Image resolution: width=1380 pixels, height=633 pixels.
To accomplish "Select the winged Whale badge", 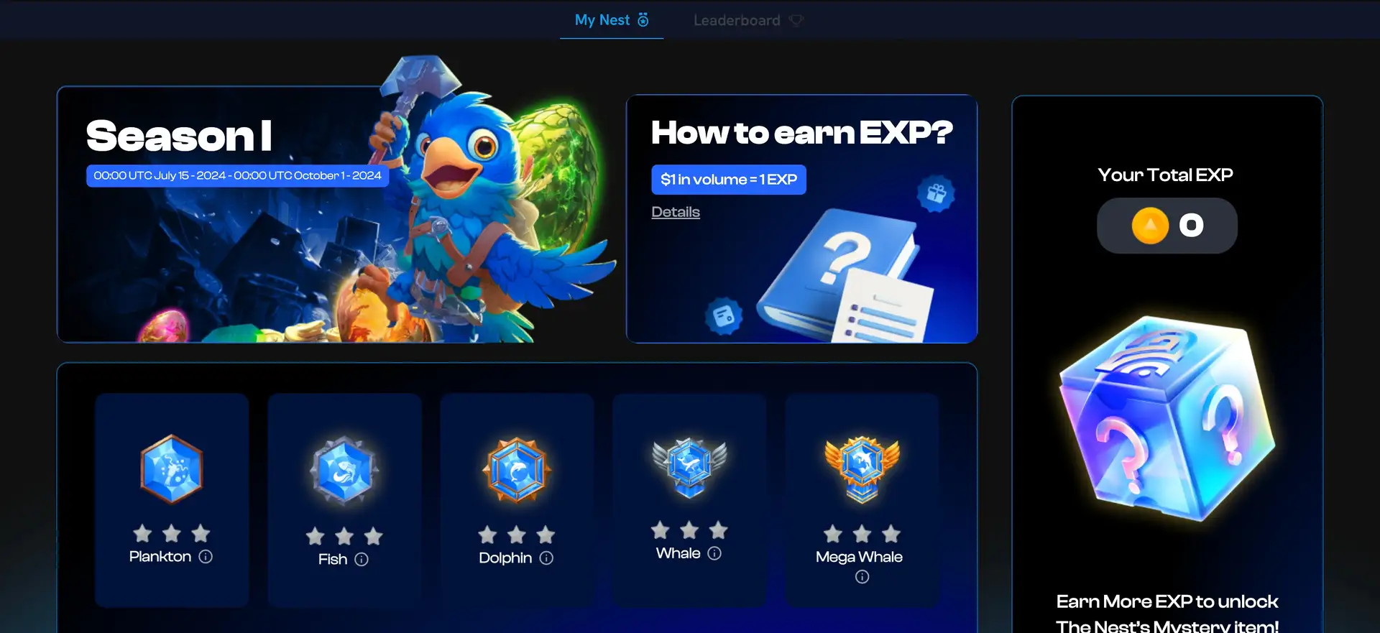I will (x=689, y=467).
